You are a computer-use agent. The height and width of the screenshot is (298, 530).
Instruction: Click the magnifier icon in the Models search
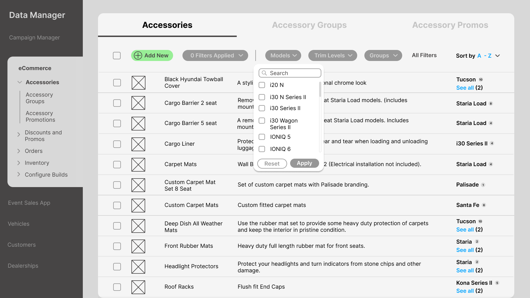(264, 73)
